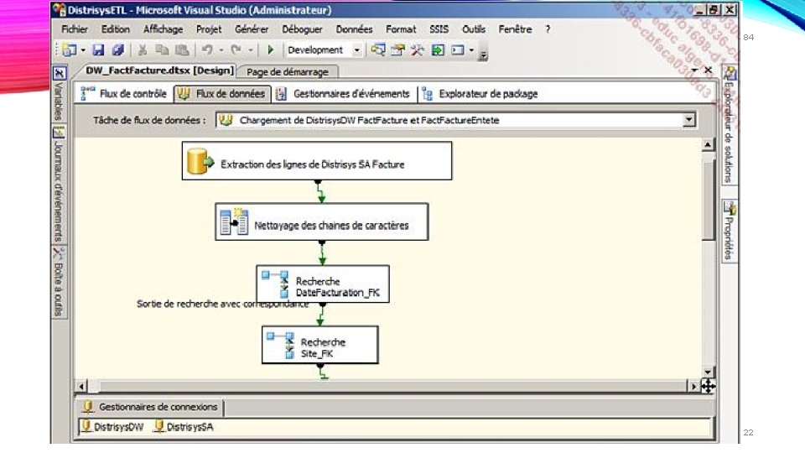
Task: Open the Déboguer menu
Action: pos(302,29)
